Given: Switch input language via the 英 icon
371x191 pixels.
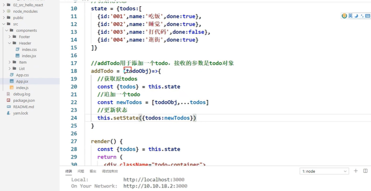Looking at the screenshot, I should [x=350, y=16].
